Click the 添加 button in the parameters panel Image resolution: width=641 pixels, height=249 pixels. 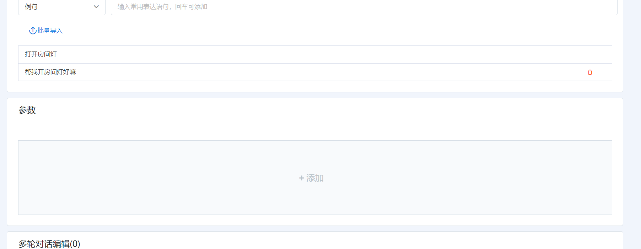coord(311,178)
